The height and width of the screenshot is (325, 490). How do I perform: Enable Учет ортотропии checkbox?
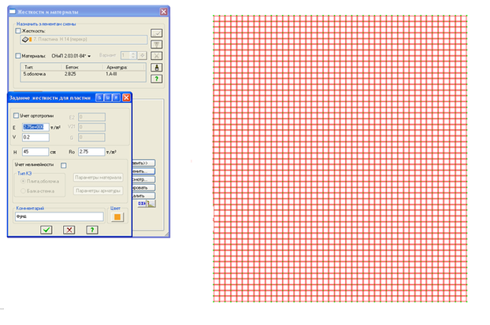tap(17, 116)
